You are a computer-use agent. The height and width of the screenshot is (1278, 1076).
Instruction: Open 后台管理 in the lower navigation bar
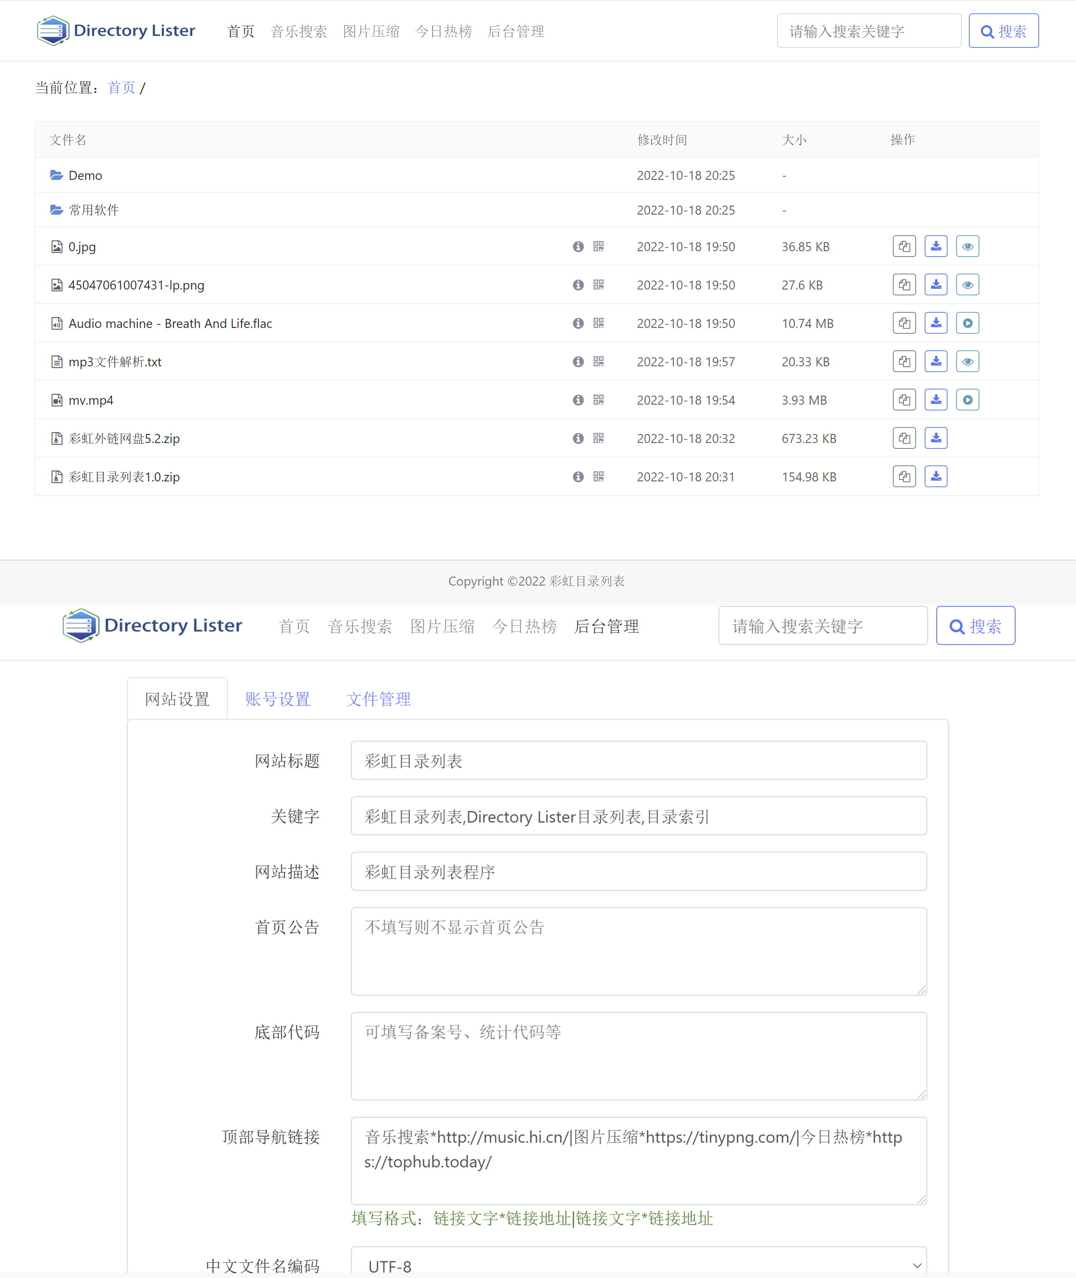coord(606,627)
